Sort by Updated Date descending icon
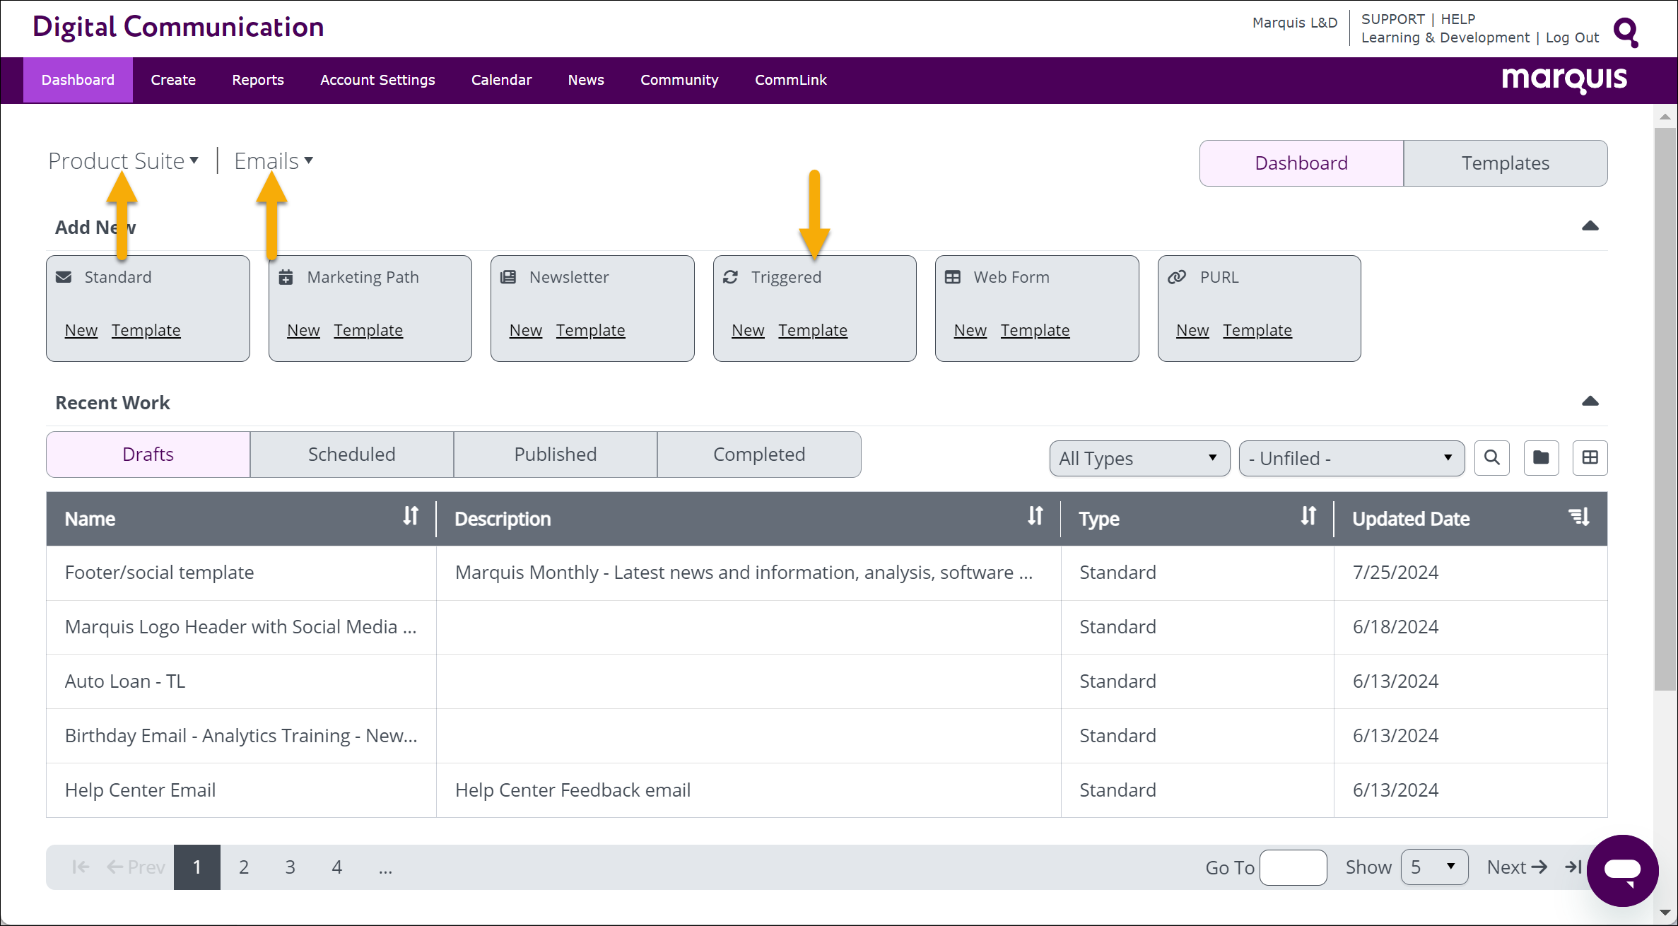1678x926 pixels. 1580,517
